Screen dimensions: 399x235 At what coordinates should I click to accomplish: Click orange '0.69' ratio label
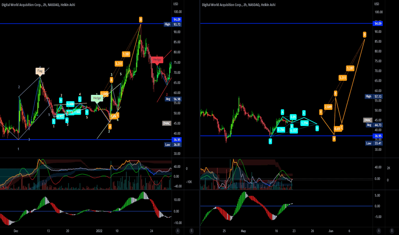point(337,129)
